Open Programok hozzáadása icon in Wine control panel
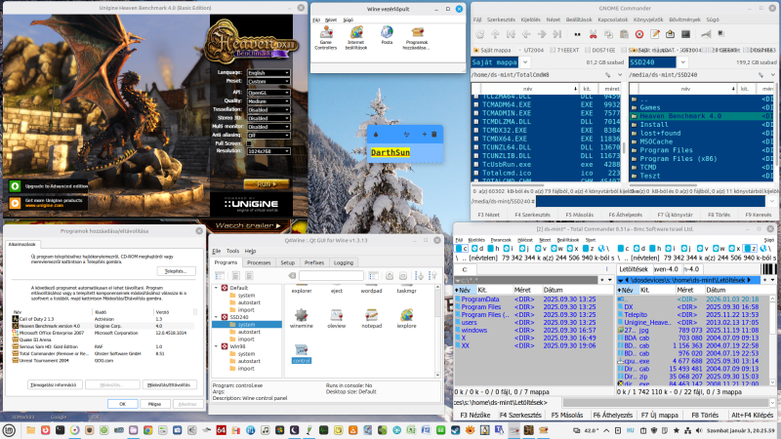The image size is (781, 439). 417,38
